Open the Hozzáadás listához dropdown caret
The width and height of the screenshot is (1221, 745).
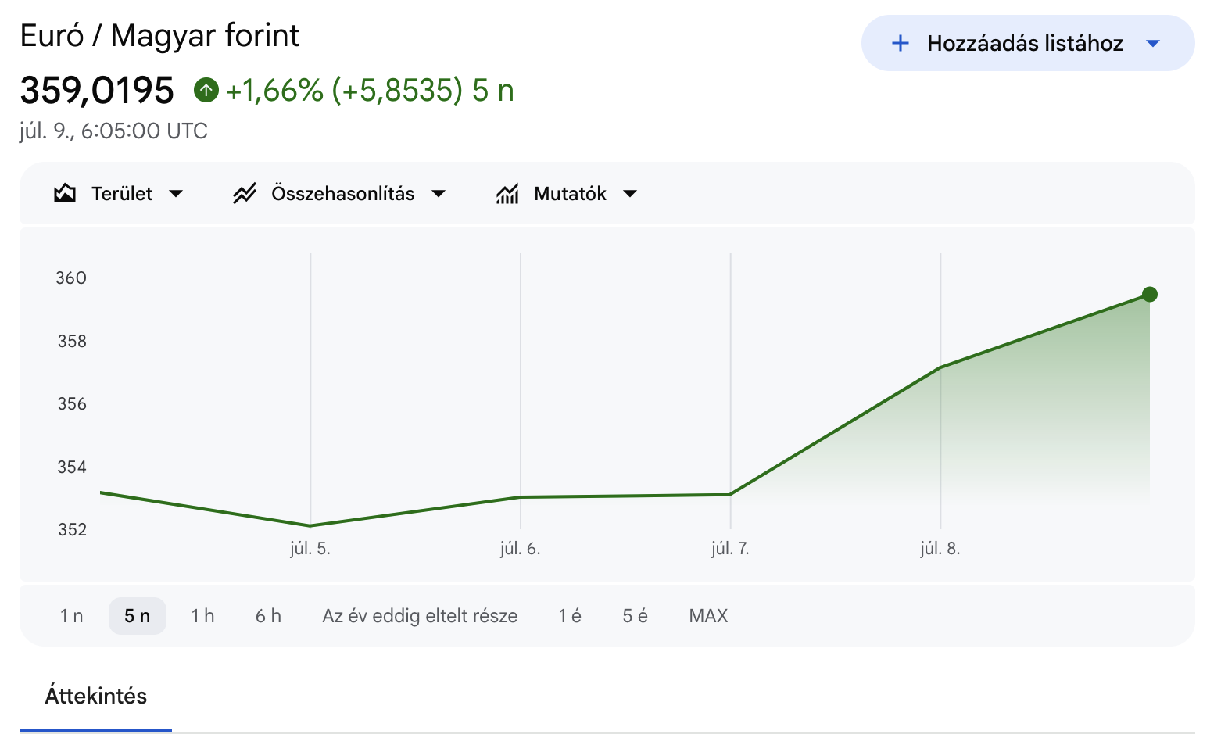click(1153, 43)
